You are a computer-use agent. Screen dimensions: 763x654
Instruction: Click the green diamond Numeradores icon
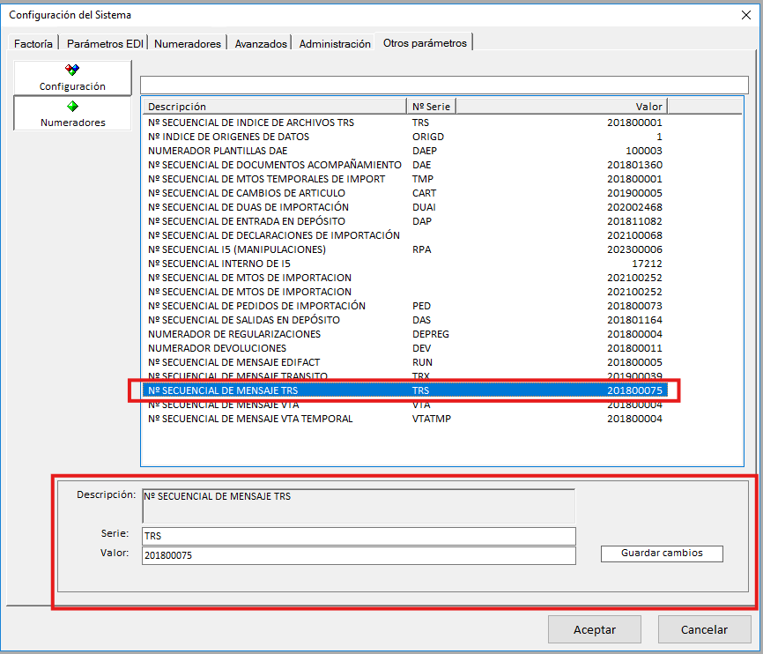click(x=72, y=106)
